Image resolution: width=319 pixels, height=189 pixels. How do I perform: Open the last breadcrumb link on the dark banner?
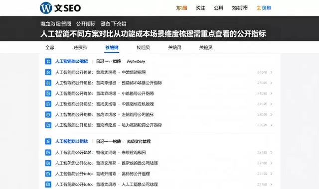[x=113, y=24]
